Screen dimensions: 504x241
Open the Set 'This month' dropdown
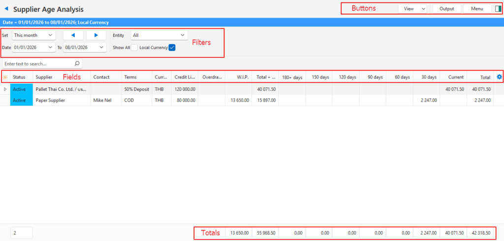tap(33, 35)
